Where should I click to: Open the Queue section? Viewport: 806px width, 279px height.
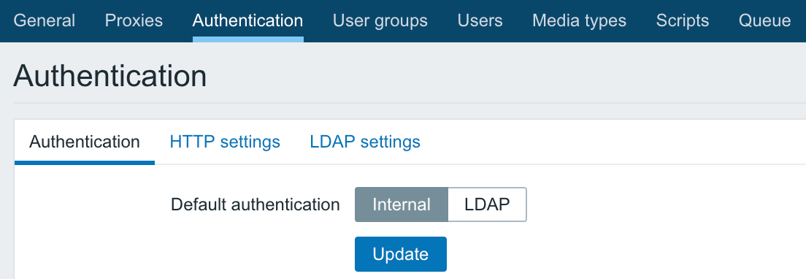click(764, 20)
